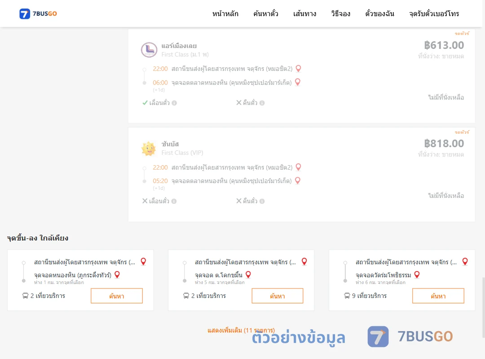This screenshot has height=359, width=485.
Task: Click origin map pin in ต.โคกขมิ้น card
Action: (304, 262)
